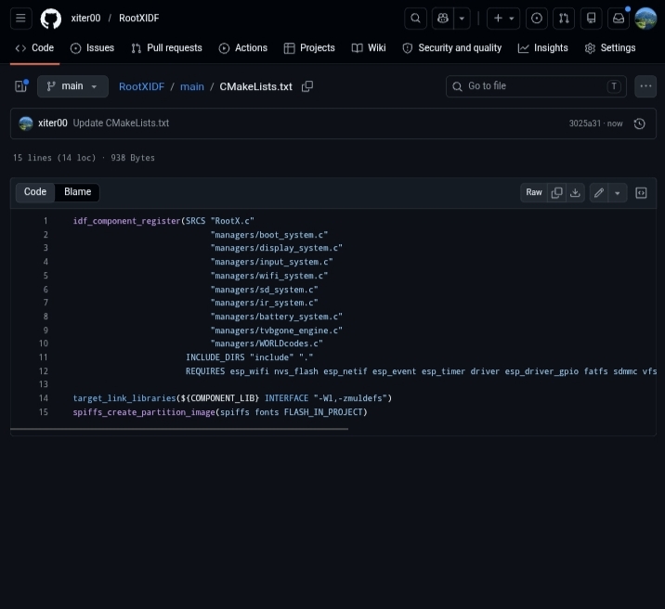Select line number 12

click(x=44, y=371)
